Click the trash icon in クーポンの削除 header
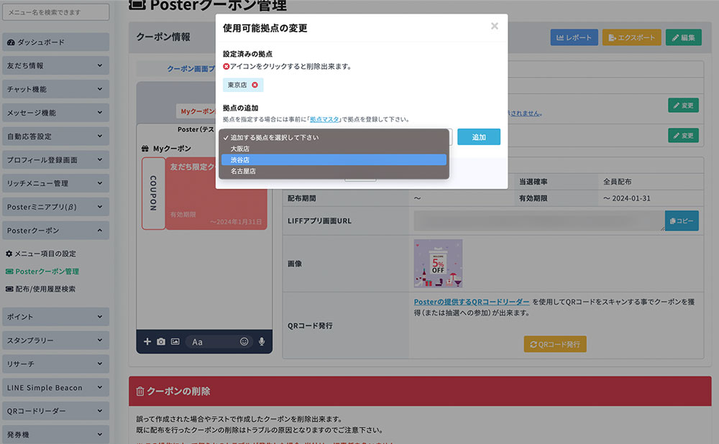Viewport: 719px width, 444px height. point(140,392)
